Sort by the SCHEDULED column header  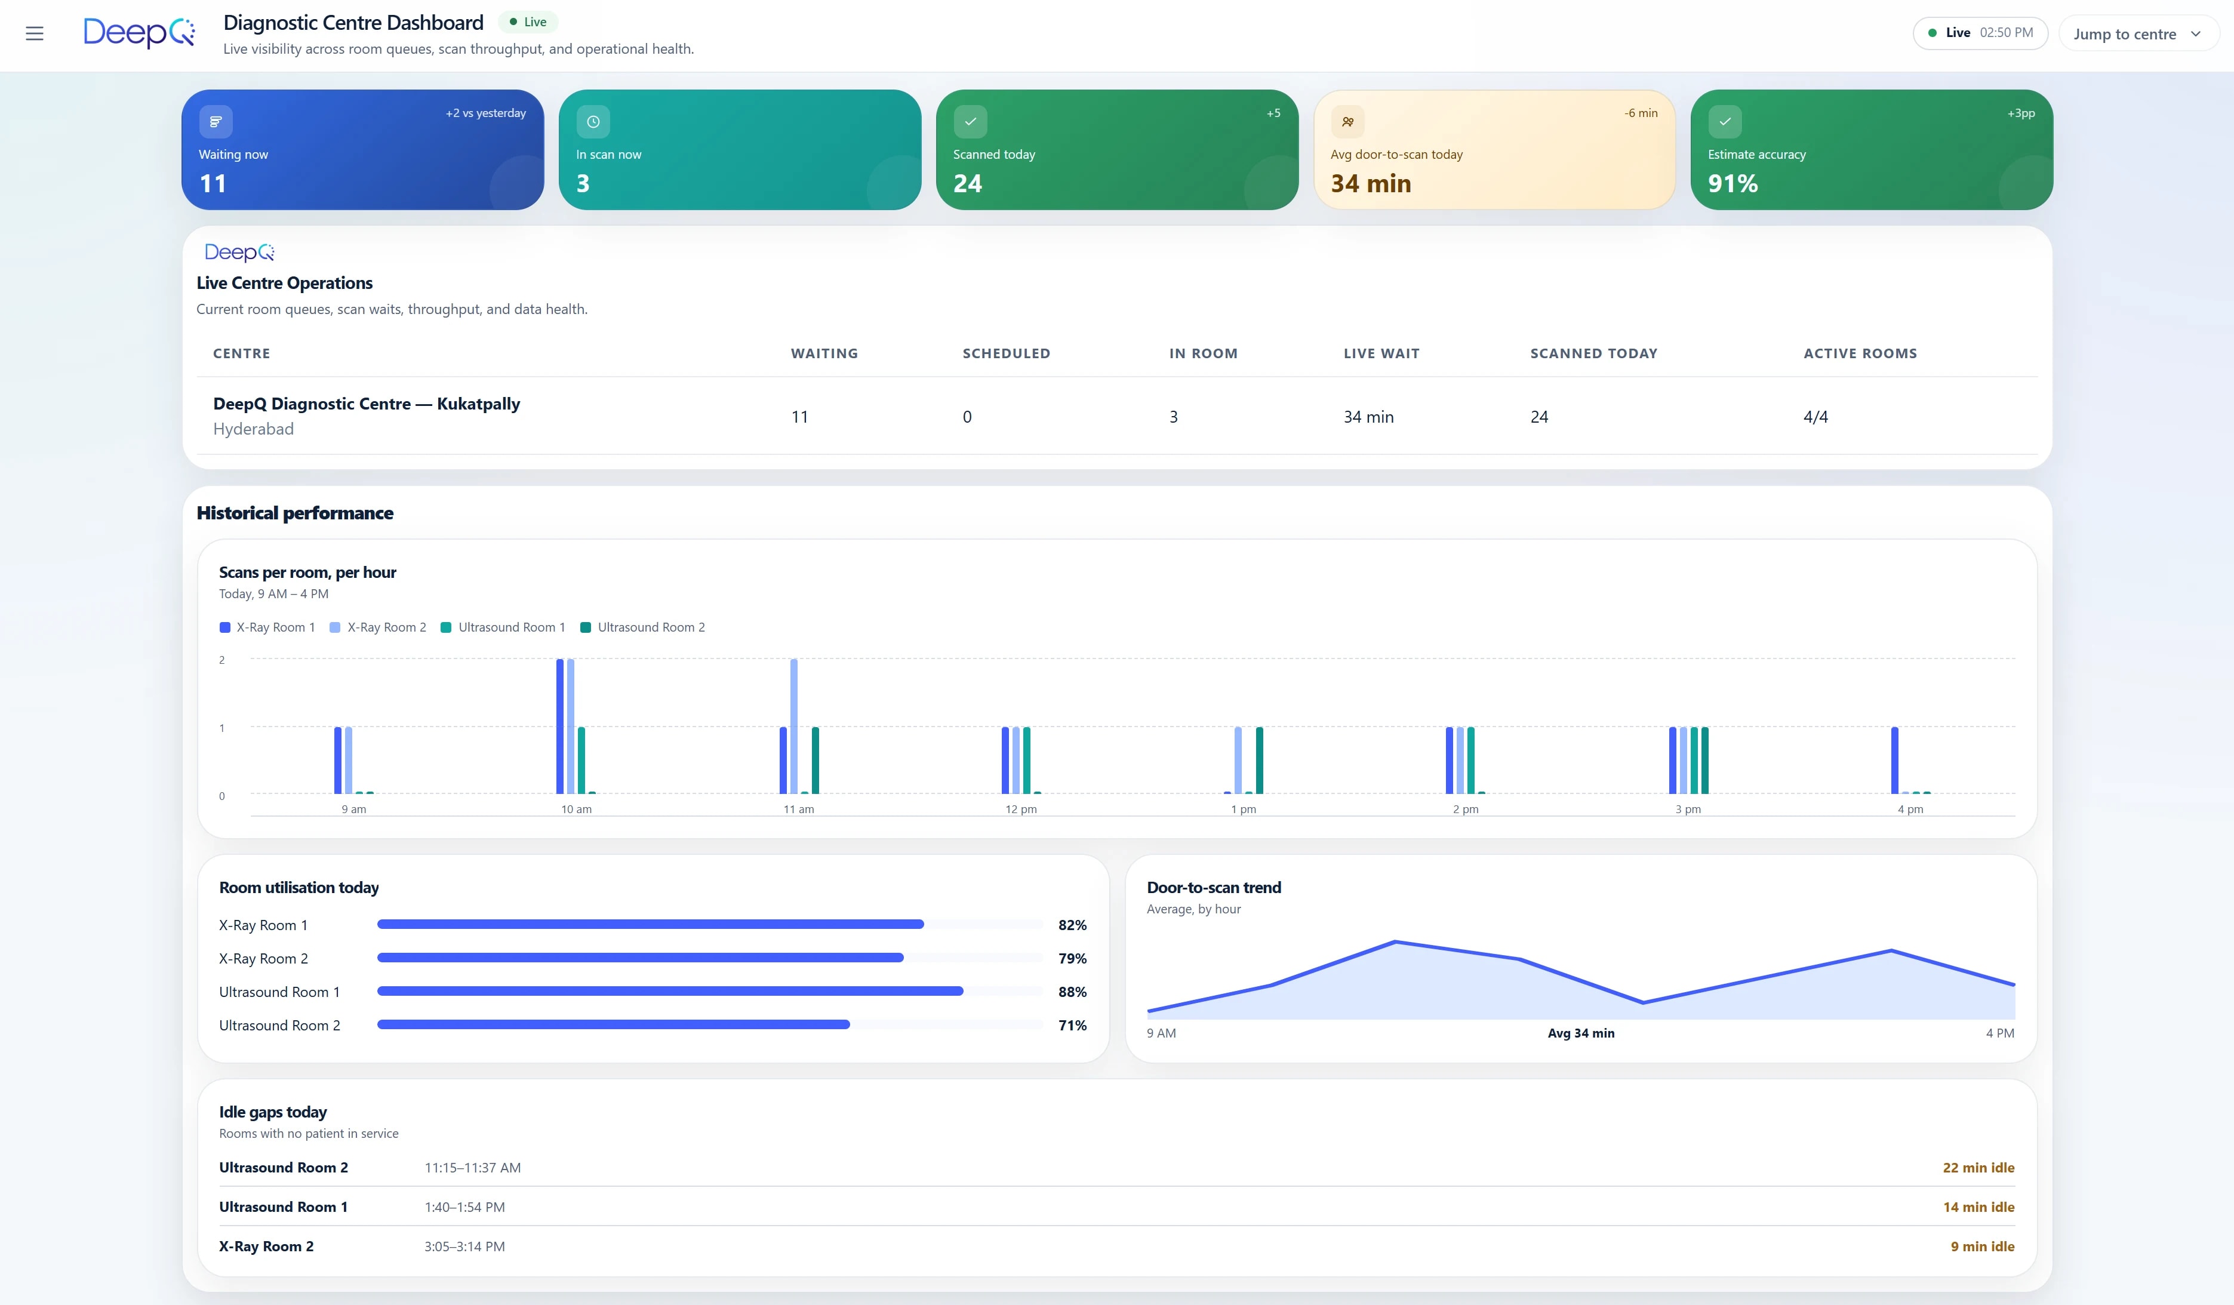1006,354
